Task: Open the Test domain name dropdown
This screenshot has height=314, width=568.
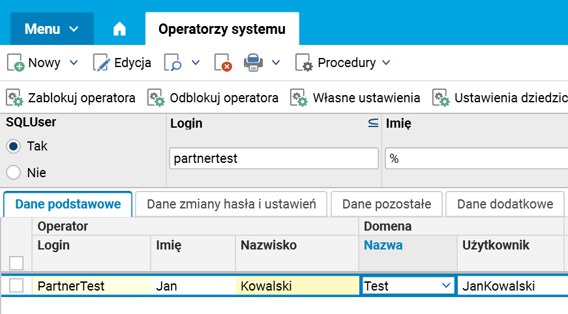Action: tap(447, 285)
